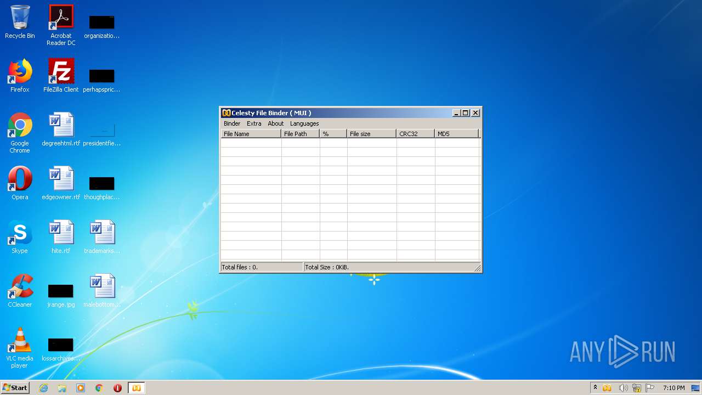Open the Languages menu
The image size is (702, 395).
click(x=304, y=123)
